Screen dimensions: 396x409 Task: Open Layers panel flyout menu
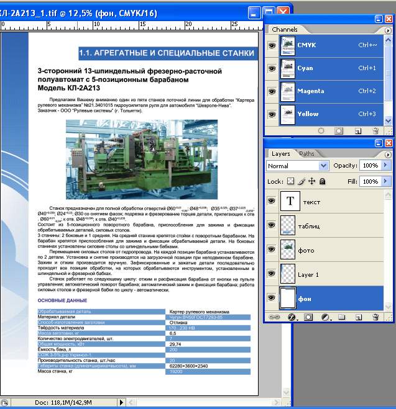(388, 155)
